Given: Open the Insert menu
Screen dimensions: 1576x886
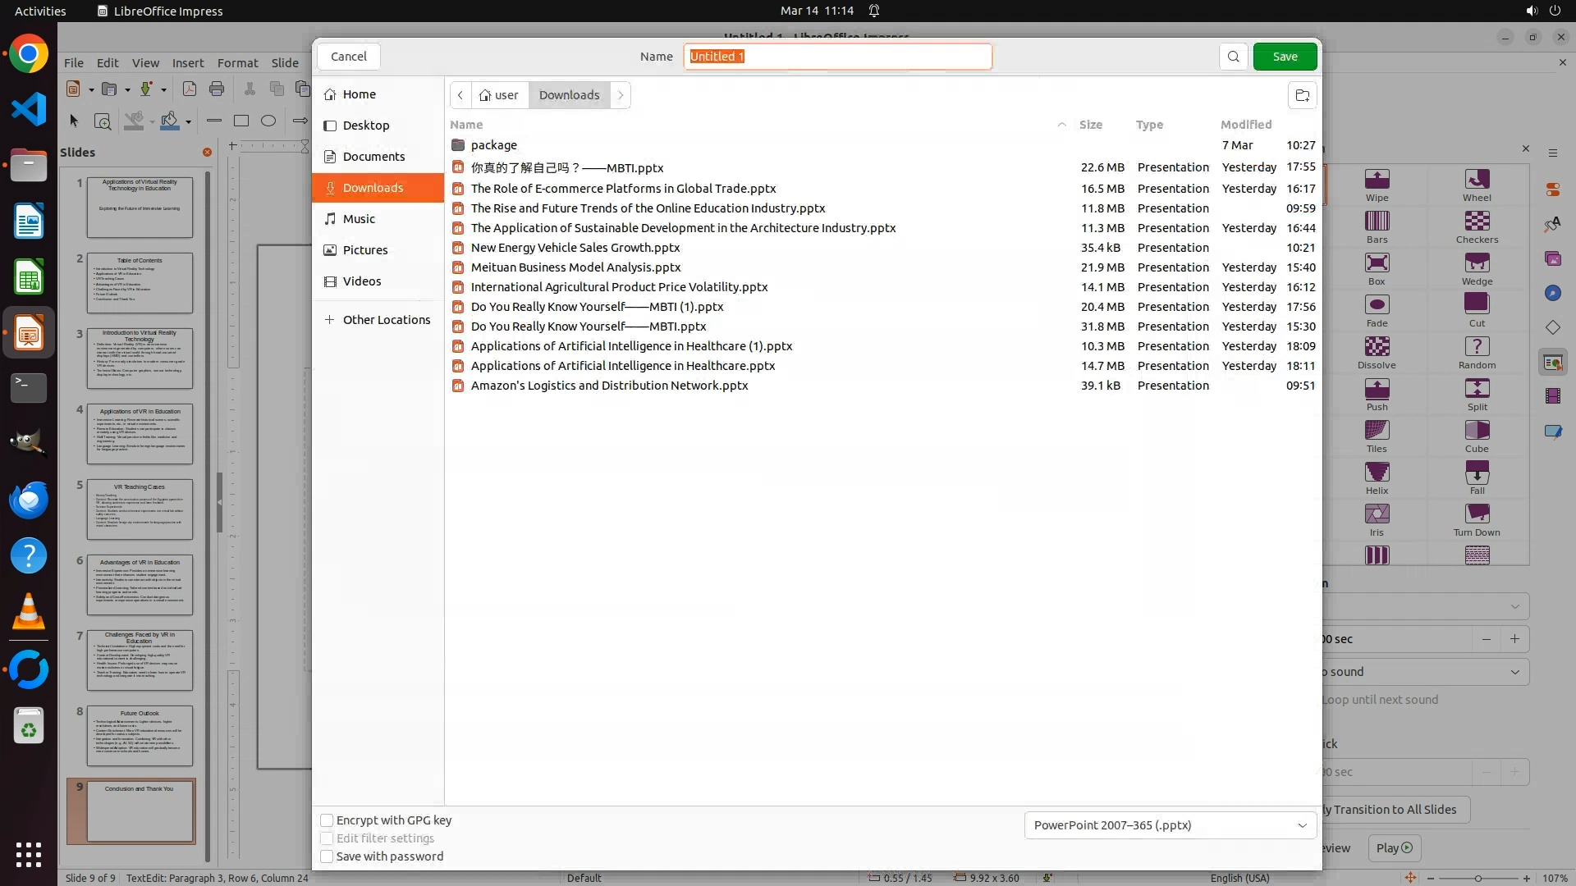Looking at the screenshot, I should [x=188, y=62].
